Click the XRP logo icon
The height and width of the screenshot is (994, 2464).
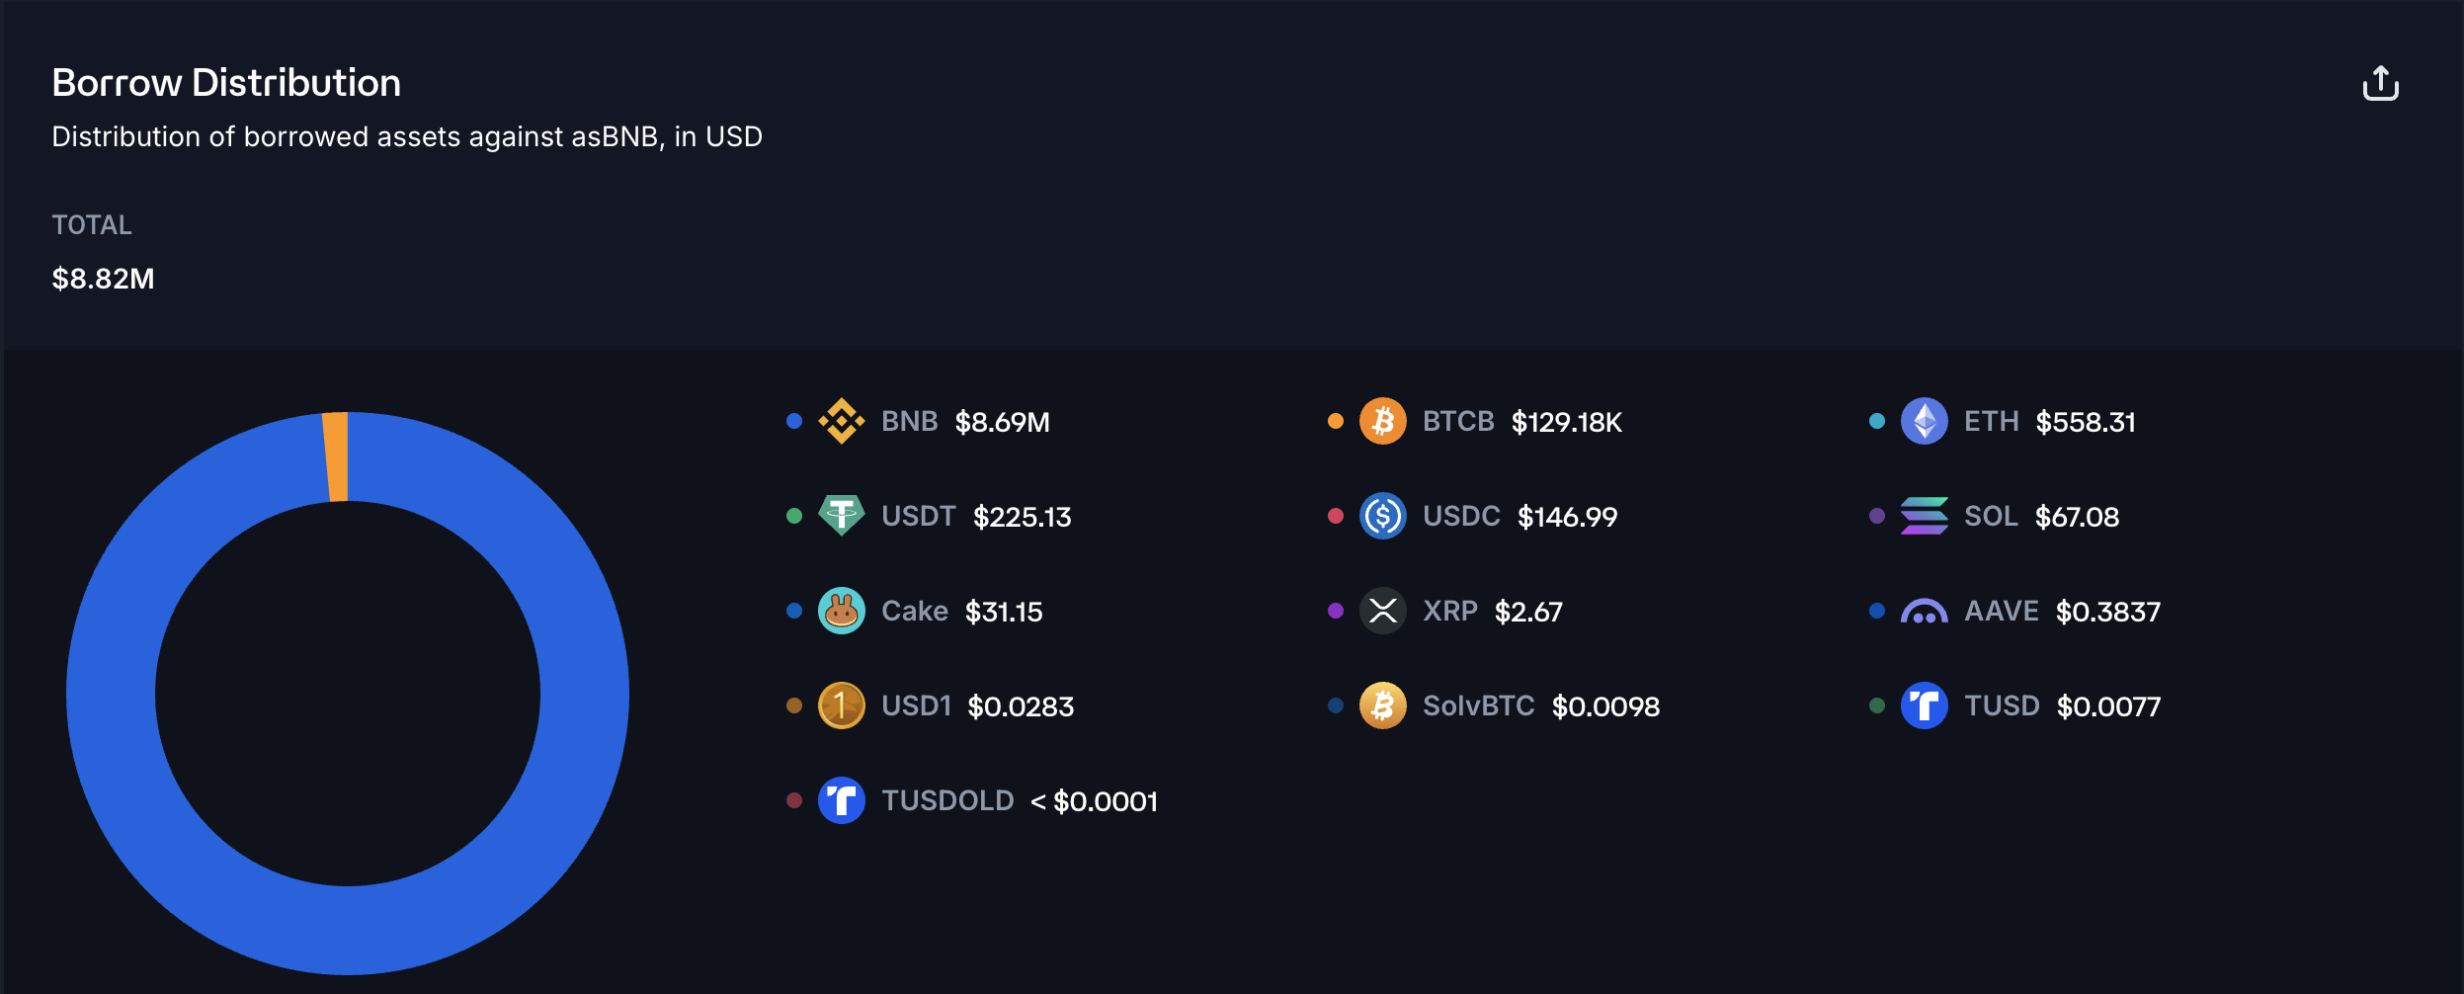click(x=1383, y=611)
